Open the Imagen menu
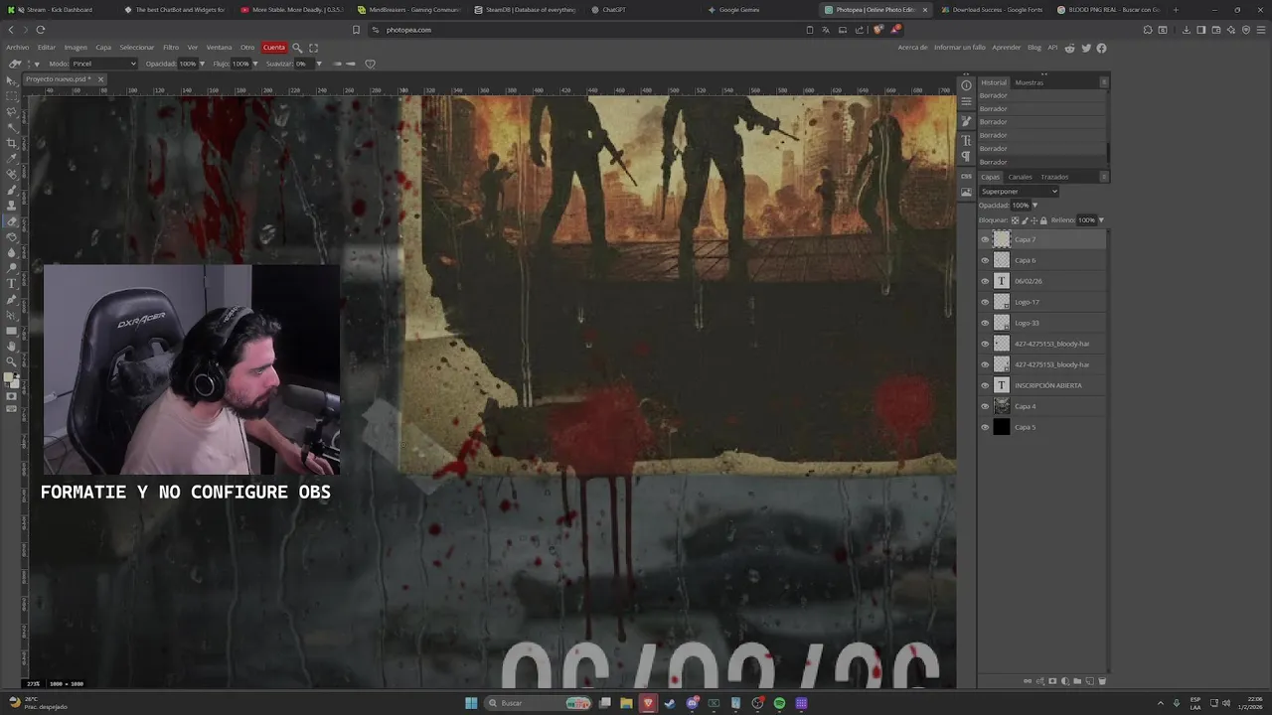 [76, 48]
